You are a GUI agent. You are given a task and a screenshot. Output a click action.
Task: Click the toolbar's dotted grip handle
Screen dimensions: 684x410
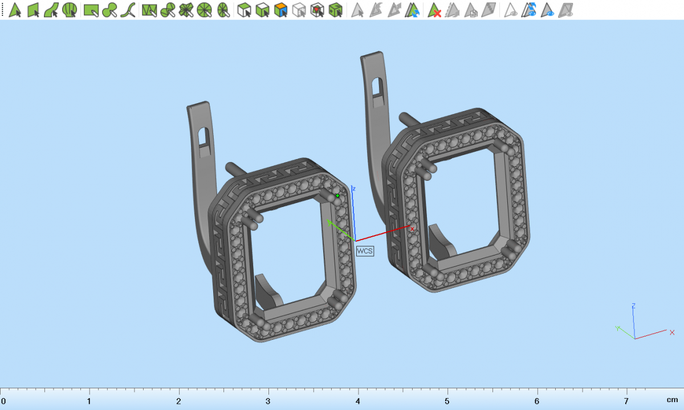click(3, 10)
